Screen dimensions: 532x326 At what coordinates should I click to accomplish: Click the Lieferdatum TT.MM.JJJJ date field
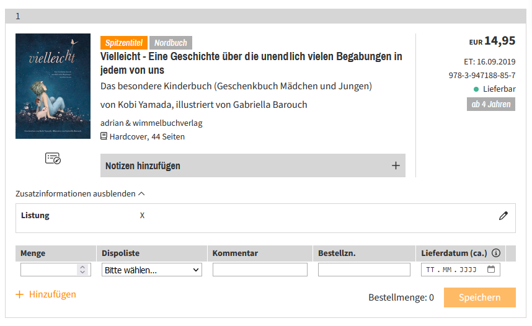(x=461, y=270)
